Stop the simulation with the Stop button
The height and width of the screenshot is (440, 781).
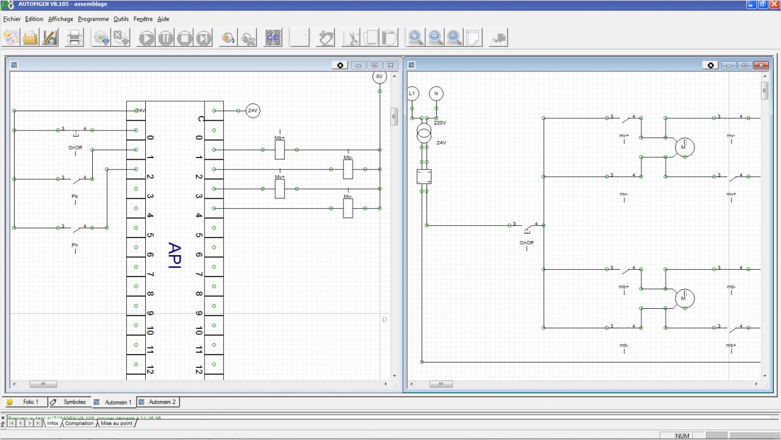point(184,38)
